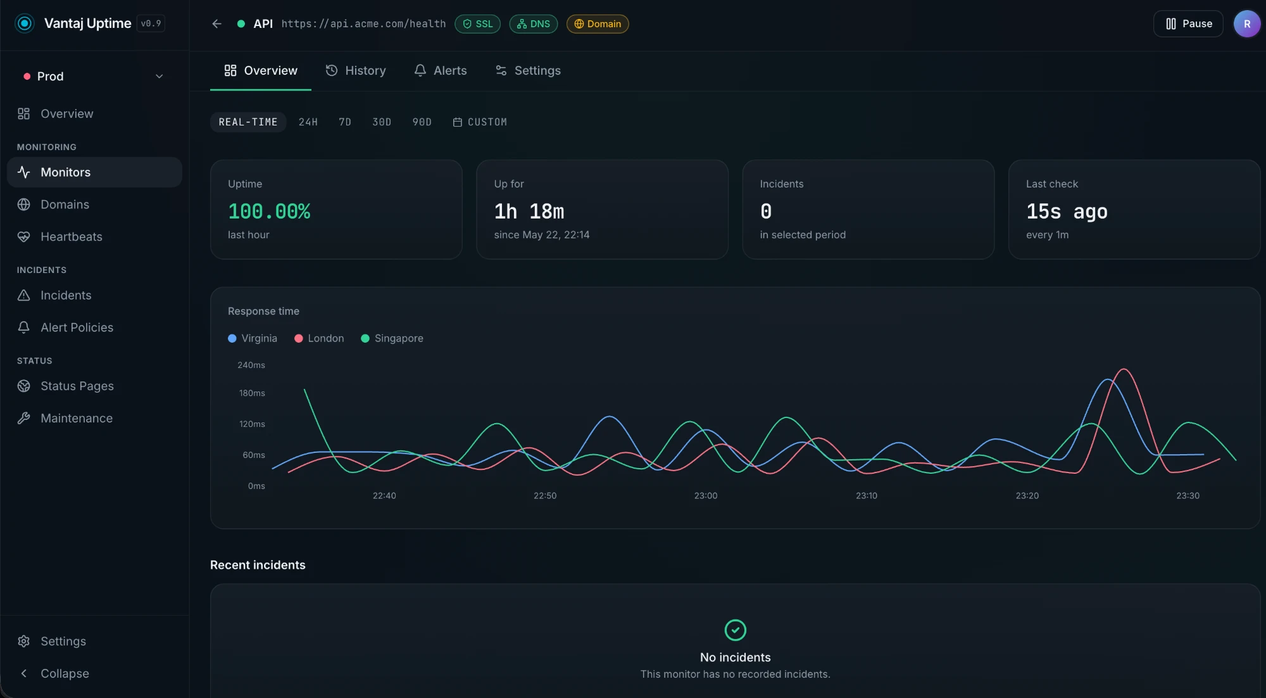Click the red dot beside Prod
The height and width of the screenshot is (698, 1266).
coord(27,76)
